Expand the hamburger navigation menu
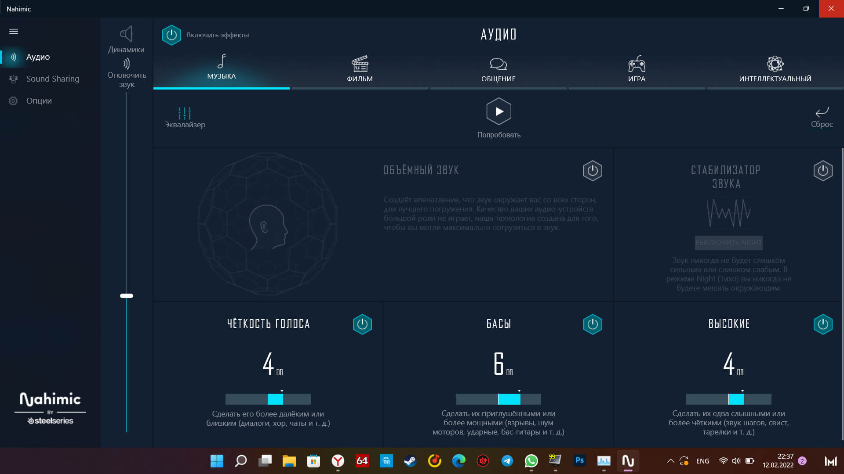The width and height of the screenshot is (844, 474). [x=14, y=32]
